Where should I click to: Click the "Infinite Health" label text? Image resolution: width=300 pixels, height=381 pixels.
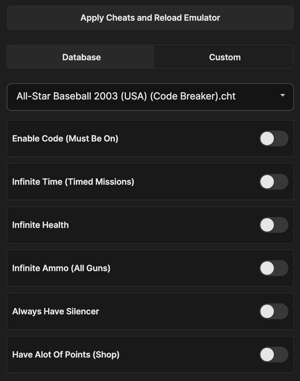(x=40, y=225)
